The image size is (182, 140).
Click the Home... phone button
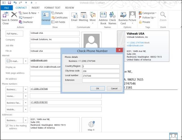click(x=14, y=96)
